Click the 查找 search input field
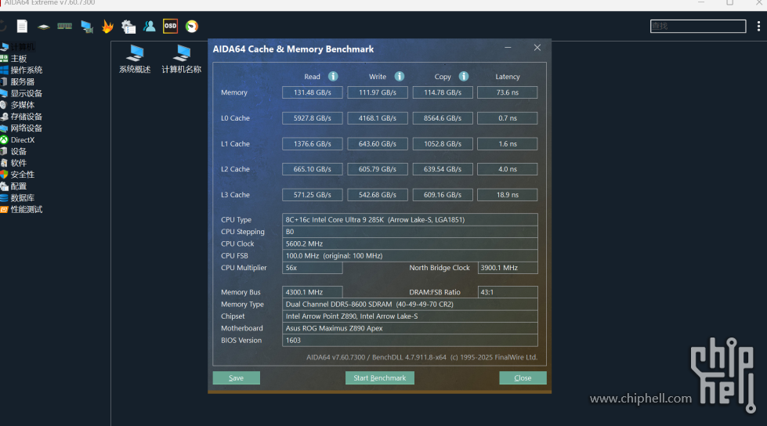Image resolution: width=767 pixels, height=426 pixels. pos(698,27)
